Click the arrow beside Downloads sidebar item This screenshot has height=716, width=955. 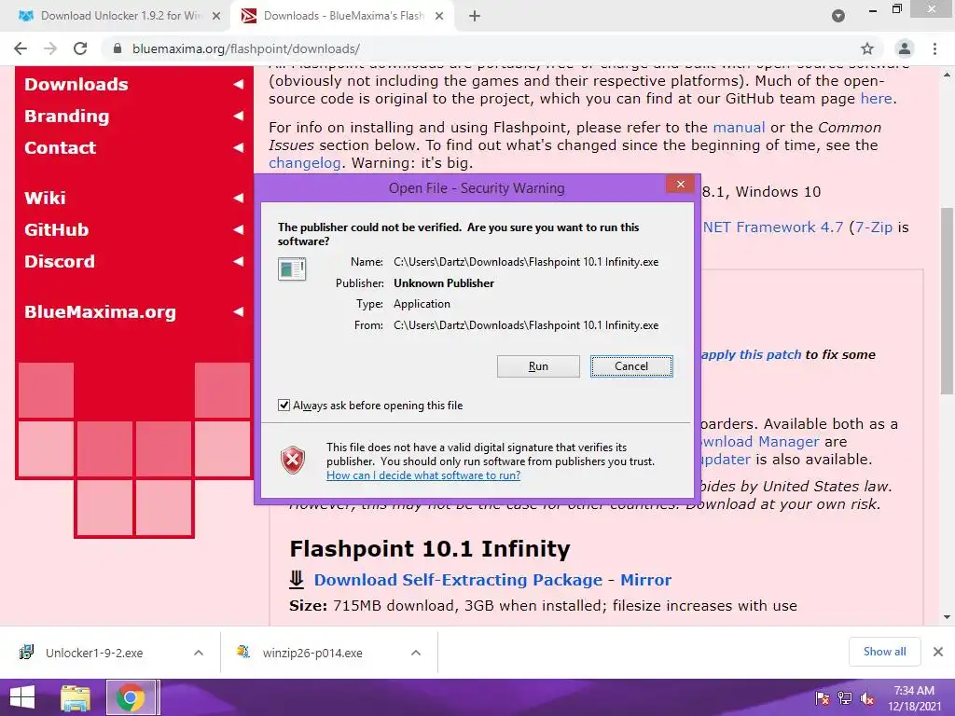click(238, 84)
